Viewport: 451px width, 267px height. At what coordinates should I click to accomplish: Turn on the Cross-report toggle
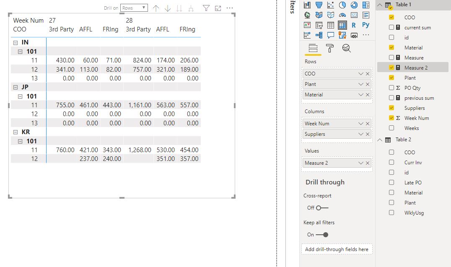point(322,208)
